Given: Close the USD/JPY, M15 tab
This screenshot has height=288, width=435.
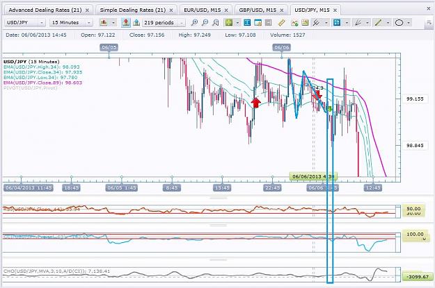Looking at the screenshot, I should click(x=335, y=10).
